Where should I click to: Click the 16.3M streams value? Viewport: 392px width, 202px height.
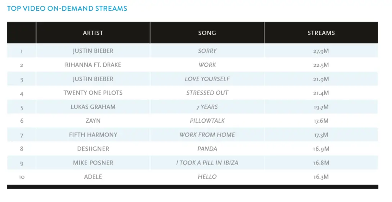pos(321,177)
